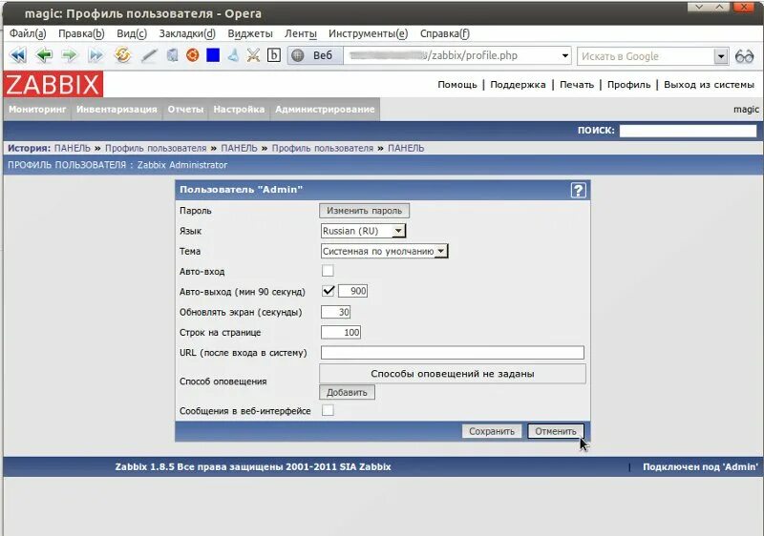Click the Добавить notification method button
The image size is (764, 536).
tap(347, 392)
